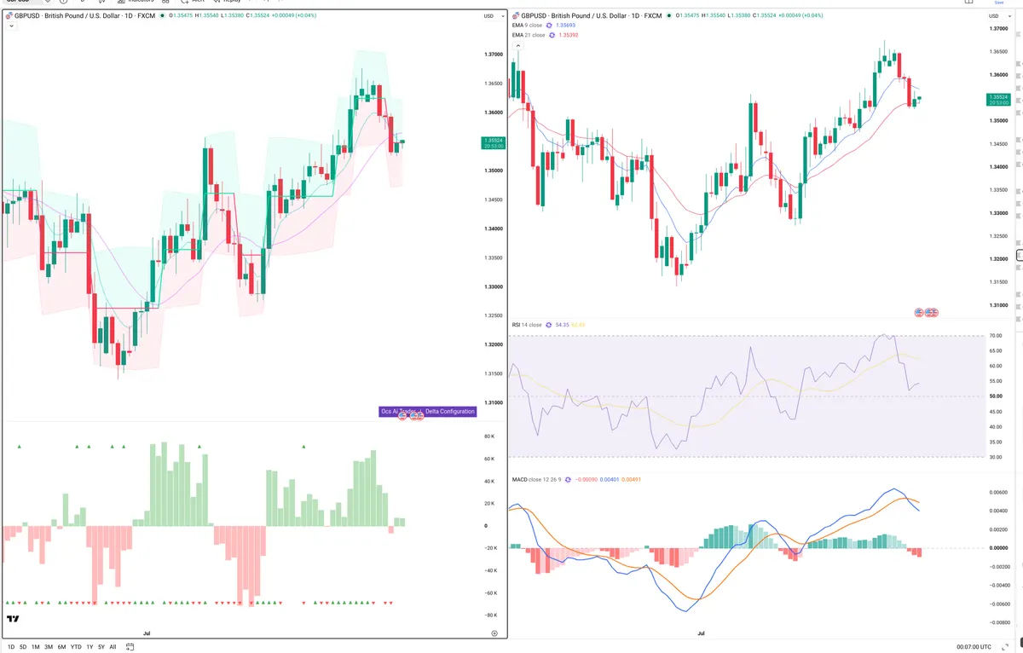Click left chart title GBPUSD British Pound
Viewport: 1023px width, 653px height.
click(x=84, y=16)
